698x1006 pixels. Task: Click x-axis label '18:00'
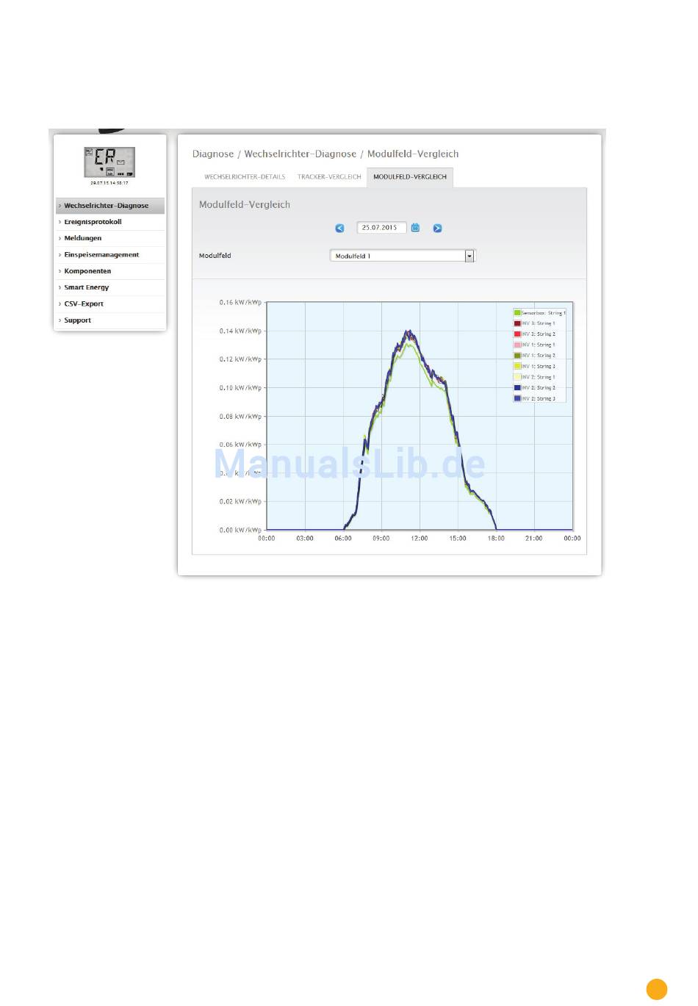496,539
